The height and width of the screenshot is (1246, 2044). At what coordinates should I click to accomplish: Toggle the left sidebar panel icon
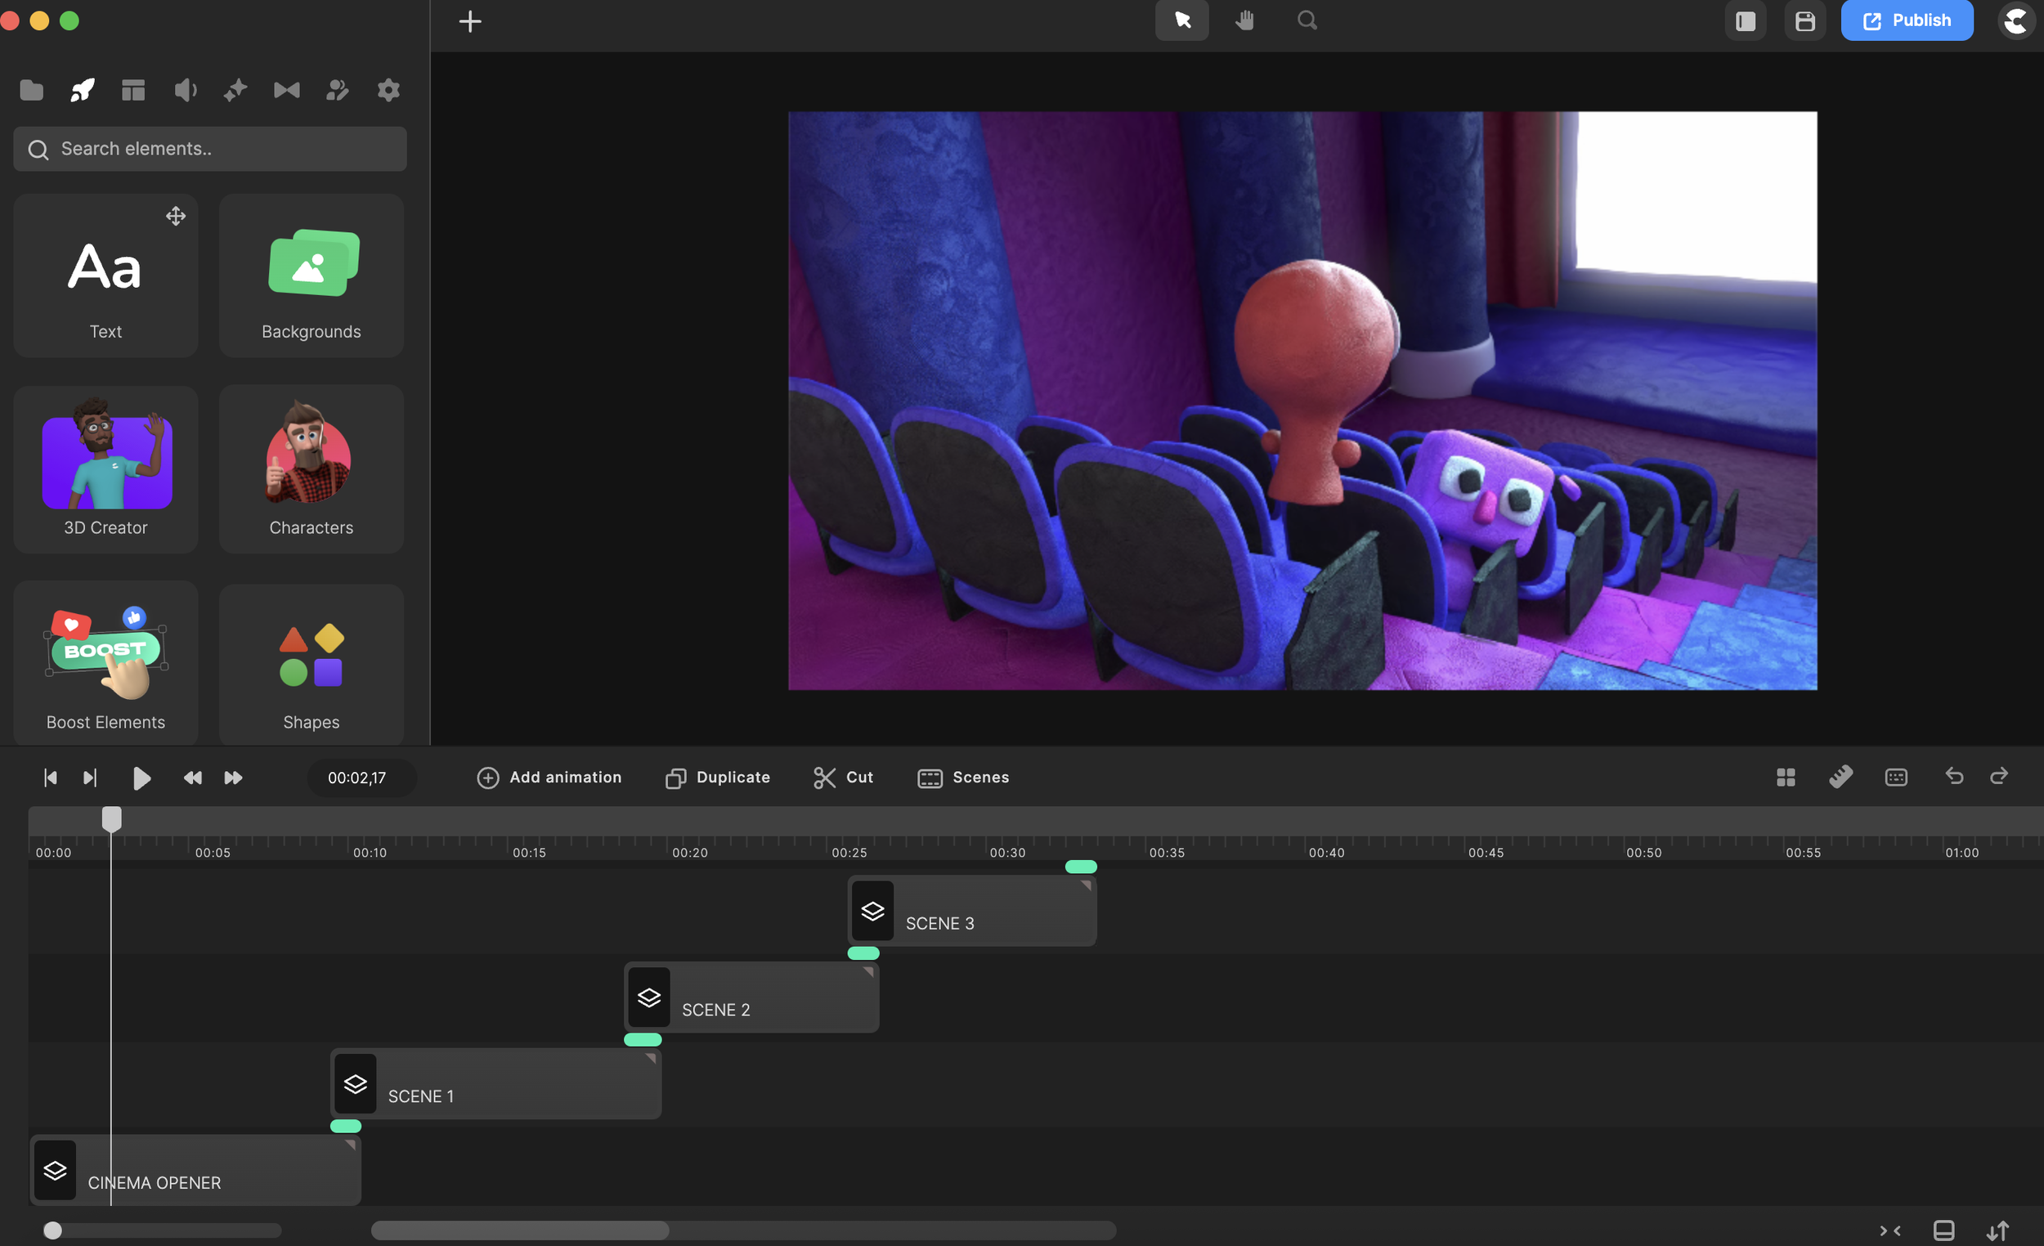coord(1746,20)
